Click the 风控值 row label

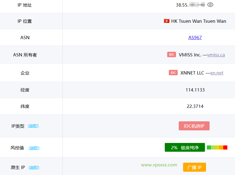(17, 148)
